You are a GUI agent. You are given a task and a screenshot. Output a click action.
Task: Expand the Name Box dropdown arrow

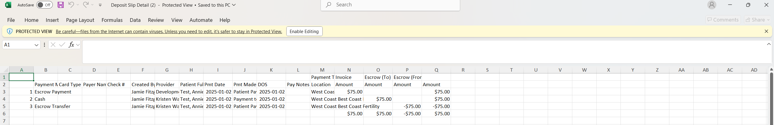(36, 45)
